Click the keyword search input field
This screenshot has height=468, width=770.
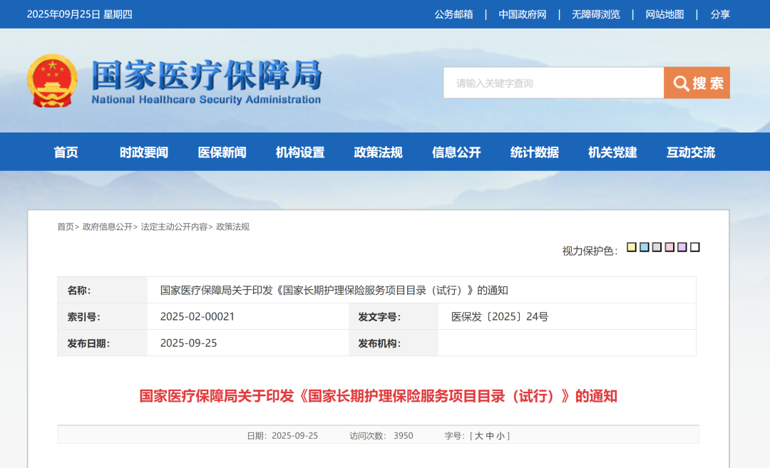pos(553,83)
